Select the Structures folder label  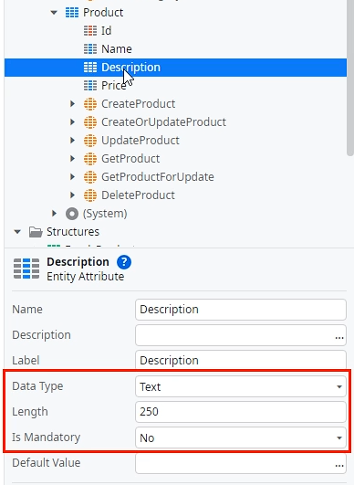coord(73,232)
